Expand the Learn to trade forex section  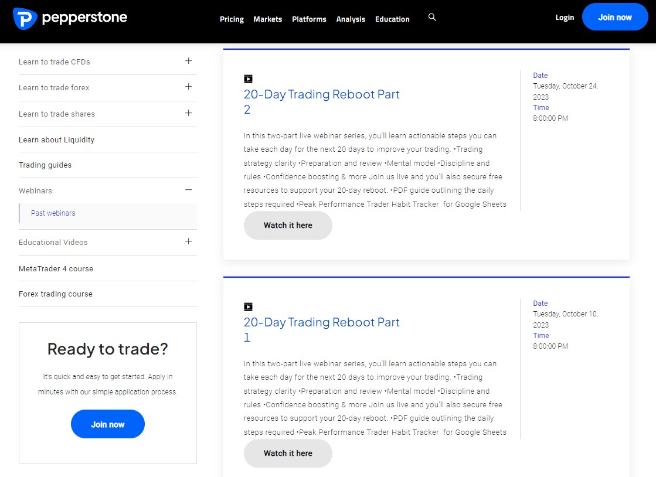(x=188, y=87)
